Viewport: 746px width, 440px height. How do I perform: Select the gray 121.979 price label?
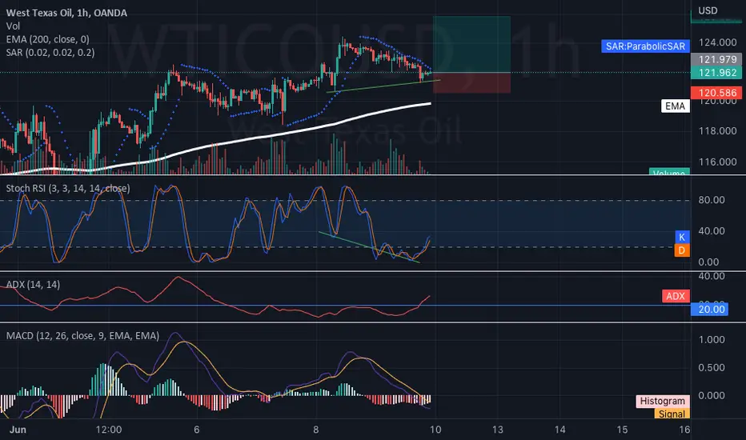(x=716, y=59)
